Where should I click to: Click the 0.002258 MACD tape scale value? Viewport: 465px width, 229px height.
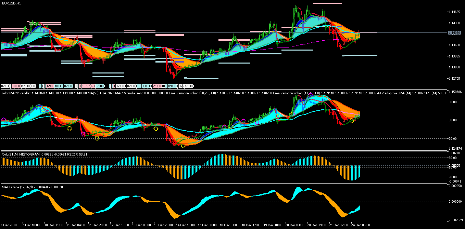click(455, 186)
